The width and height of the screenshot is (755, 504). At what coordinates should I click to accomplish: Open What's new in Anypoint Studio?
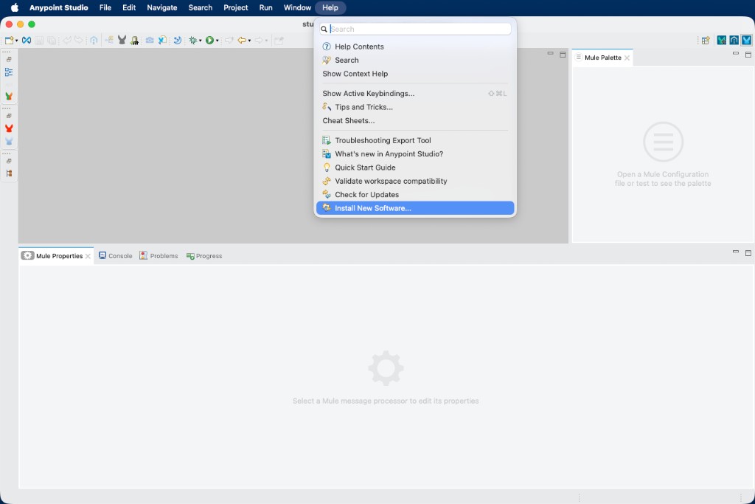click(x=415, y=153)
